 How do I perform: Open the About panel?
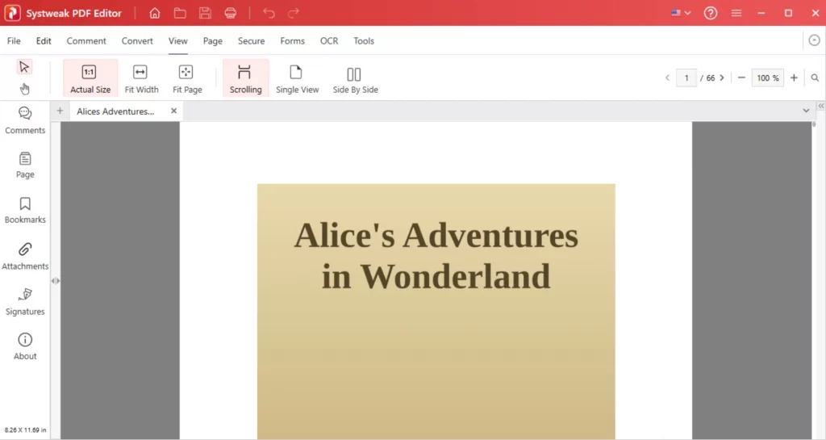click(25, 346)
